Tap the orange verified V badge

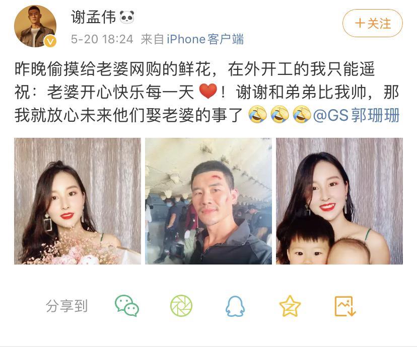pyautogui.click(x=50, y=41)
